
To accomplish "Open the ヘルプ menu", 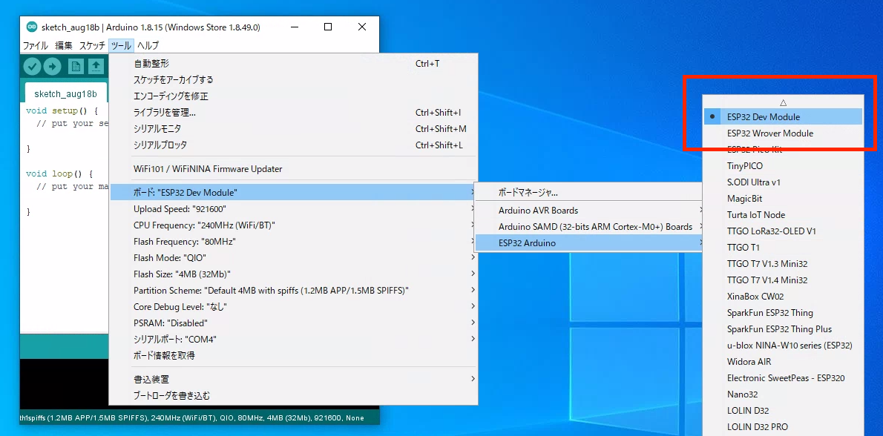I will 148,45.
